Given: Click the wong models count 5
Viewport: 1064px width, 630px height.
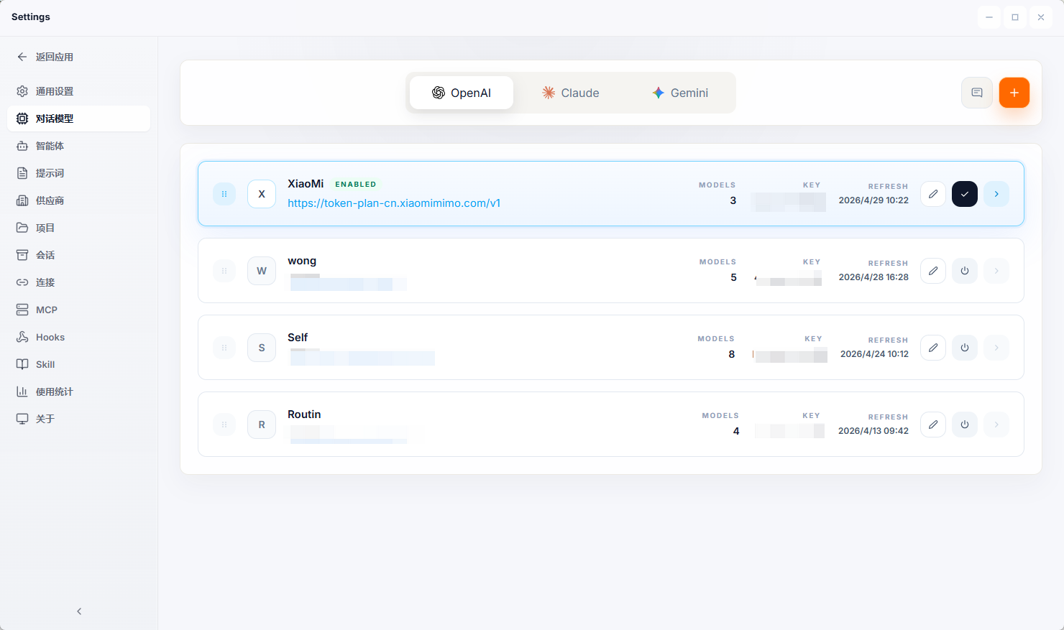Looking at the screenshot, I should pos(733,277).
